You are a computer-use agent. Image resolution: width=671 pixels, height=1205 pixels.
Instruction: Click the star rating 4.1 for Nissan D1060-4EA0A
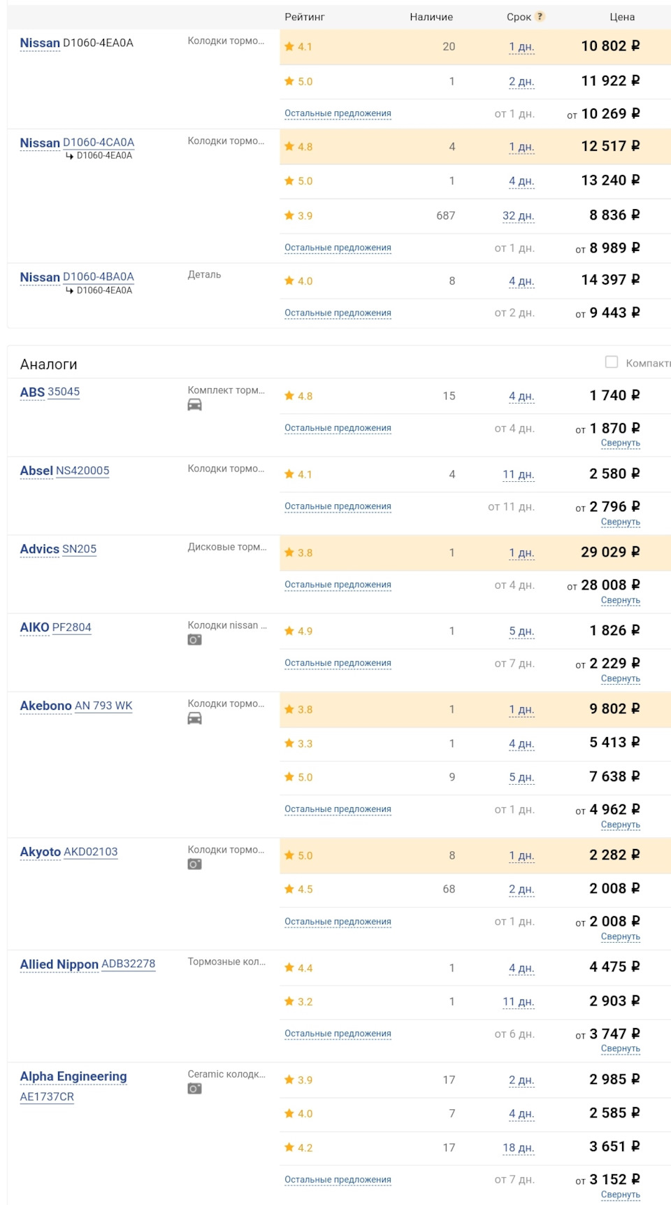(298, 47)
